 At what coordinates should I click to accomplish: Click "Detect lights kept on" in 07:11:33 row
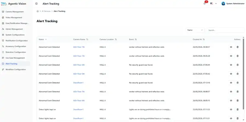click(x=47, y=110)
